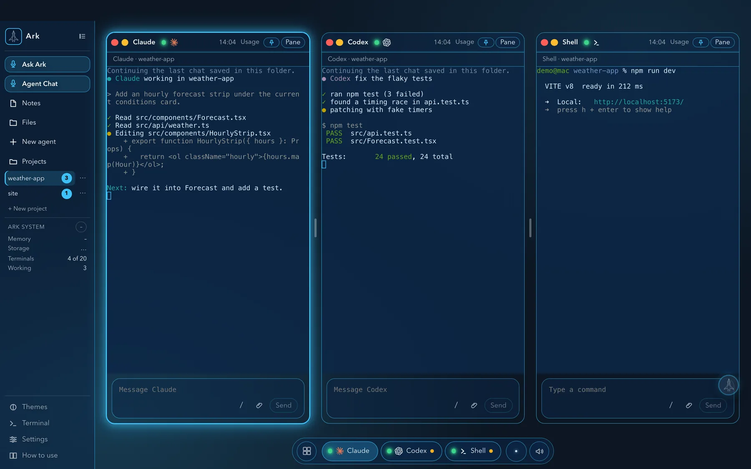This screenshot has width=751, height=469.
Task: Collapse the Ark sidebar icon
Action: point(82,36)
